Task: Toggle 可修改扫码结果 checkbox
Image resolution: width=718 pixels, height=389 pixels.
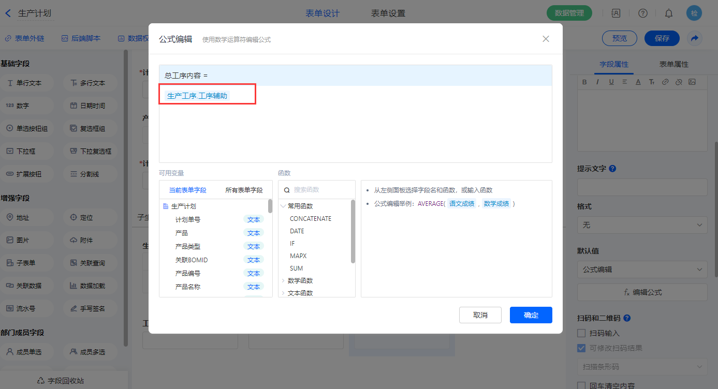Action: point(581,348)
